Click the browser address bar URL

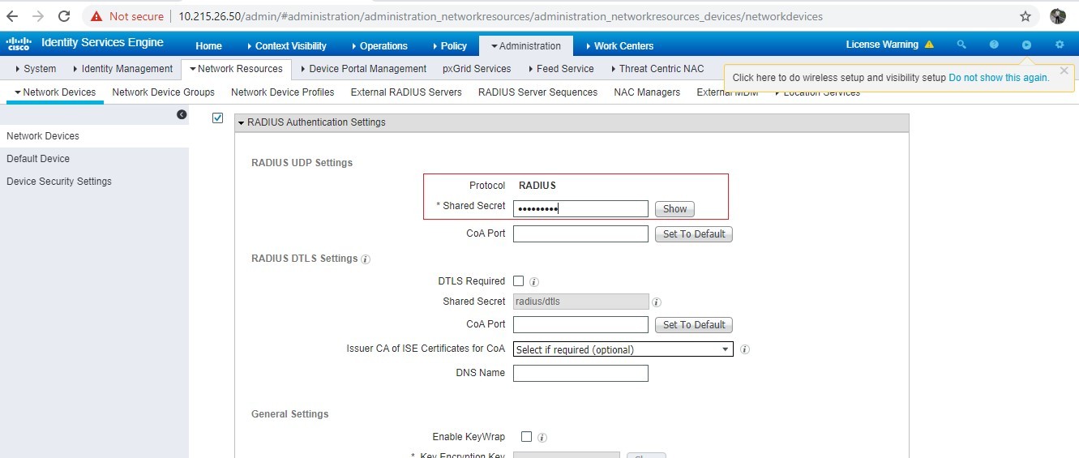tap(500, 16)
